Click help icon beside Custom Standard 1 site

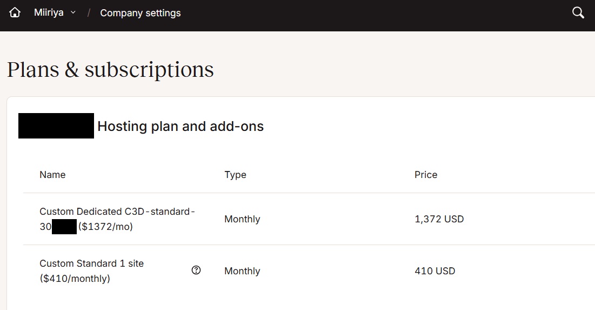(x=196, y=270)
